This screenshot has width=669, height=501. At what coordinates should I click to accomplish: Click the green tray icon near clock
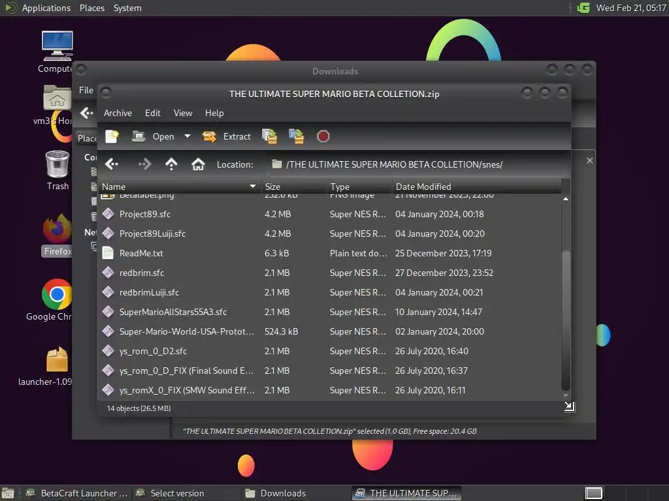click(583, 8)
